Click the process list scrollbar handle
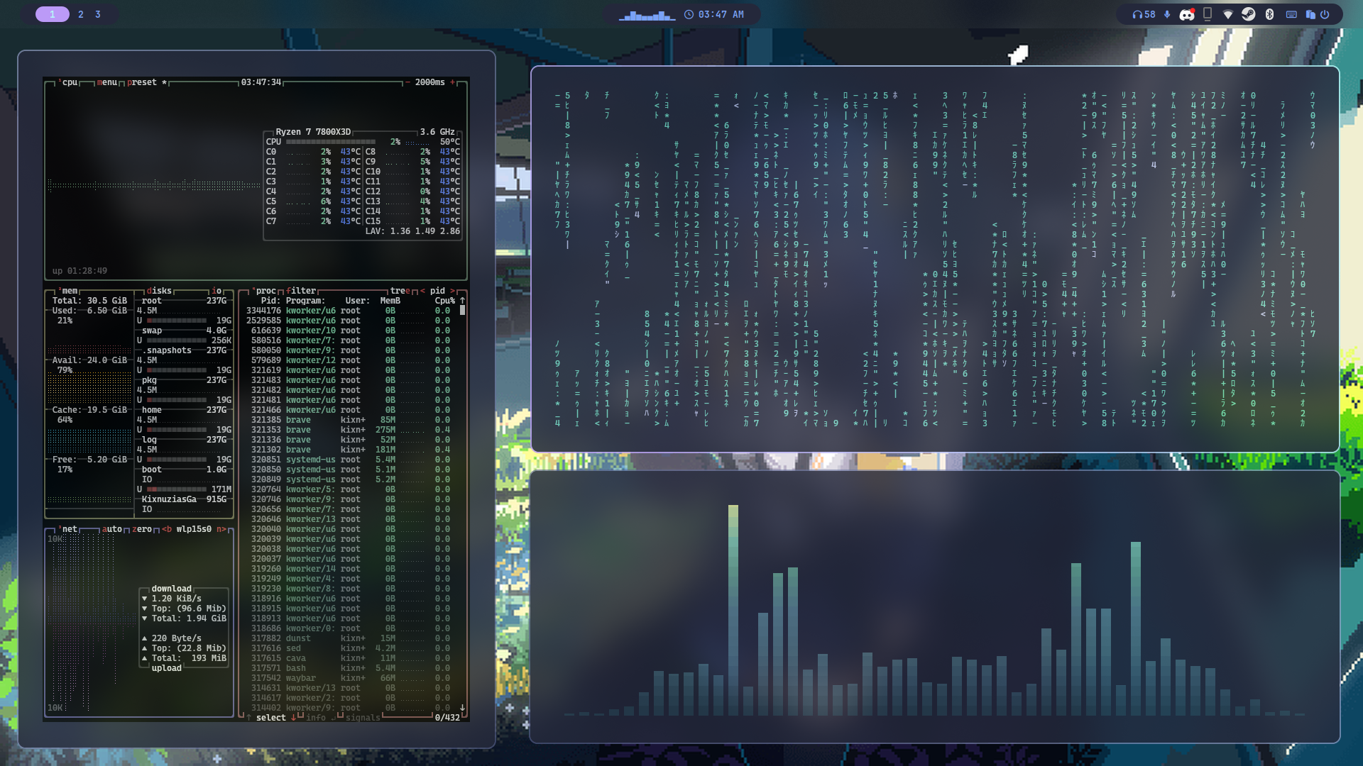Viewport: 1363px width, 766px height. click(462, 310)
